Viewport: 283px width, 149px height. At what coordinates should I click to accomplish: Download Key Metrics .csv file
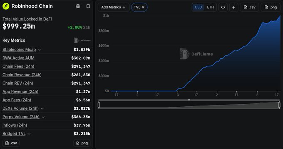pos(11,143)
